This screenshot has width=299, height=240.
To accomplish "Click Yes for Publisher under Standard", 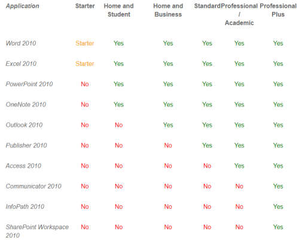I will pos(208,145).
